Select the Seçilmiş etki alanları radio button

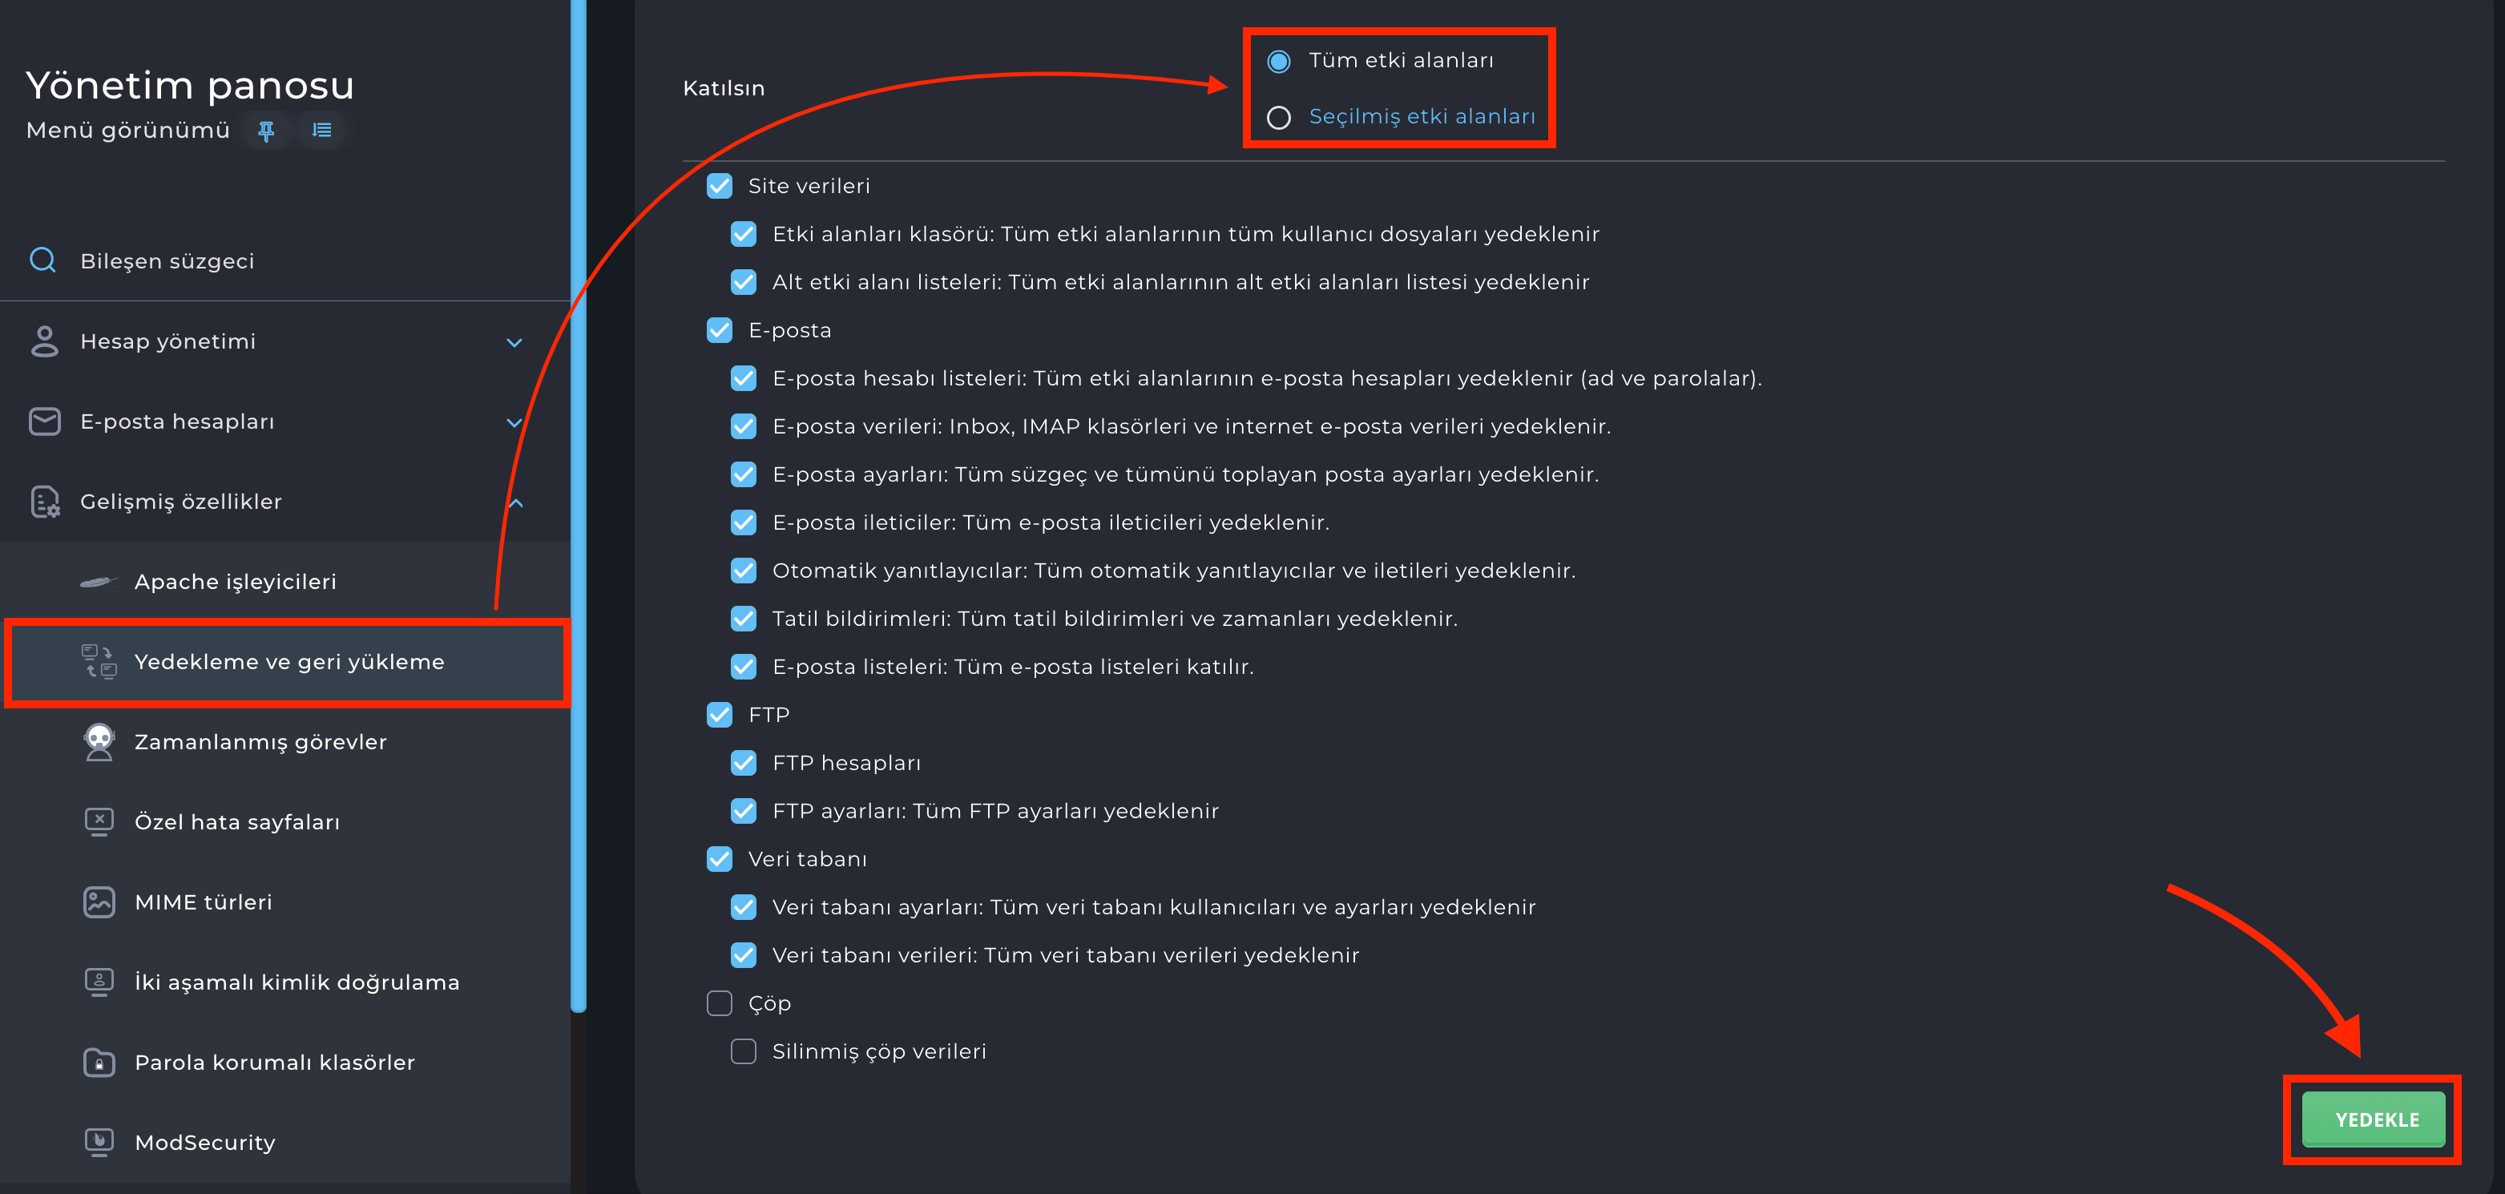pos(1279,118)
